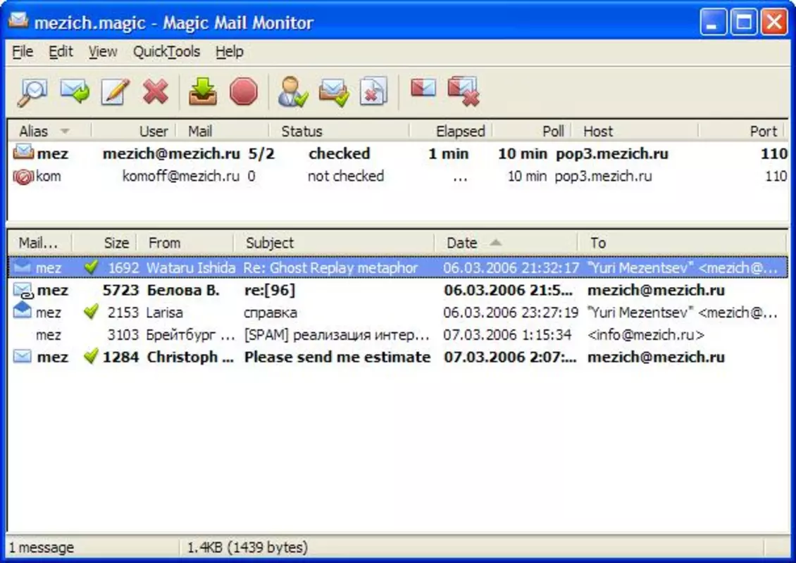Maximize the Magic Mail Monitor window

click(744, 22)
